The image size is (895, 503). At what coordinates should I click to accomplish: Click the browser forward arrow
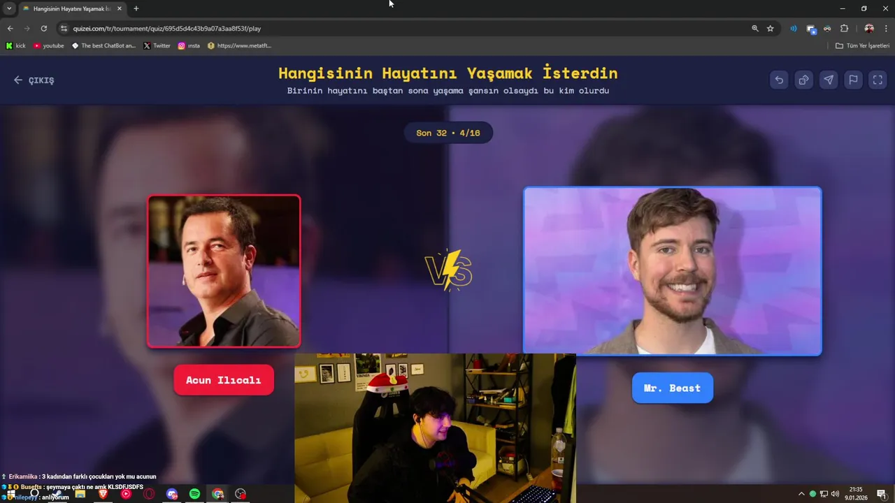click(x=27, y=29)
